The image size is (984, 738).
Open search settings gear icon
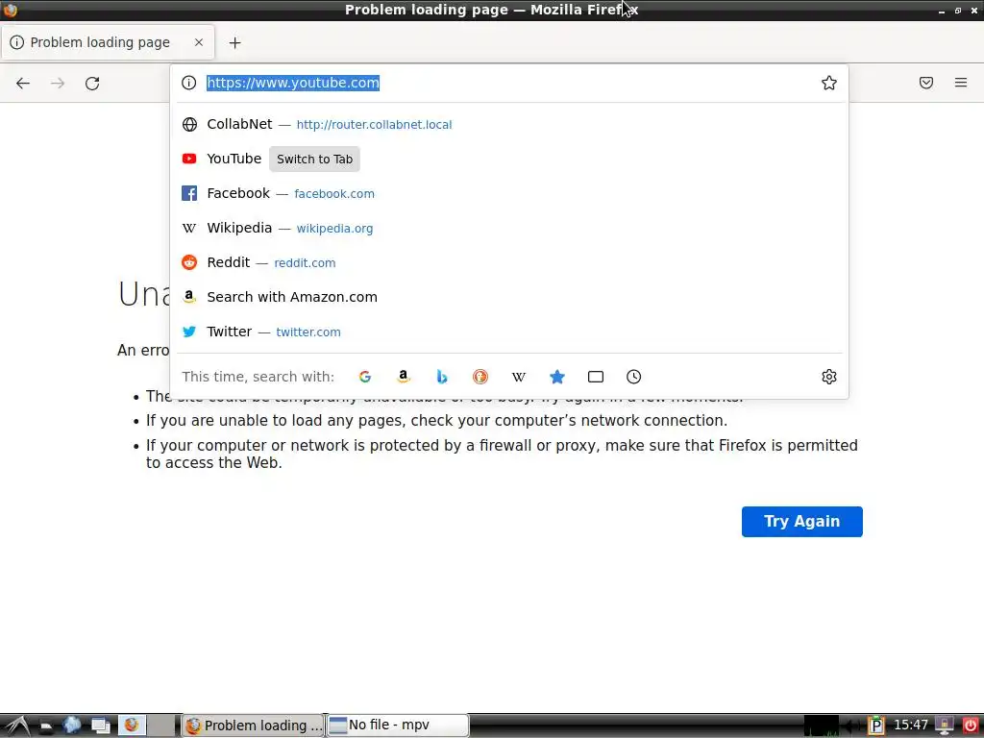coord(829,377)
